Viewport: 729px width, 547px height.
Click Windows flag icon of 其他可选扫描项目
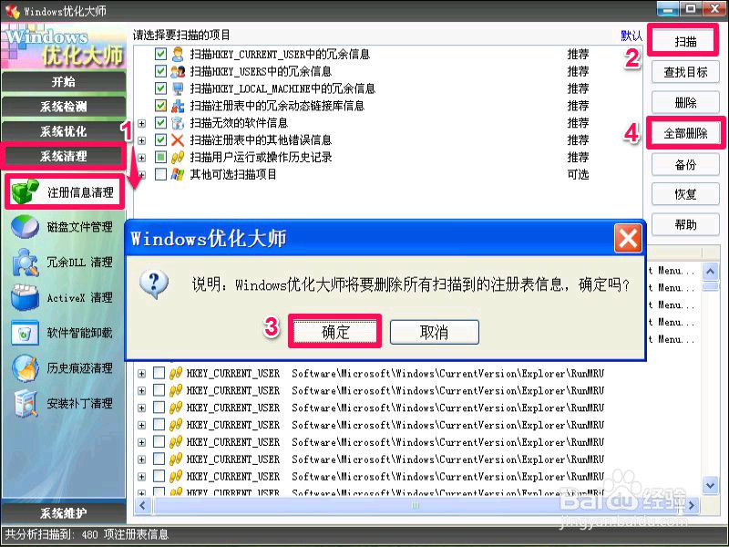pyautogui.click(x=178, y=174)
